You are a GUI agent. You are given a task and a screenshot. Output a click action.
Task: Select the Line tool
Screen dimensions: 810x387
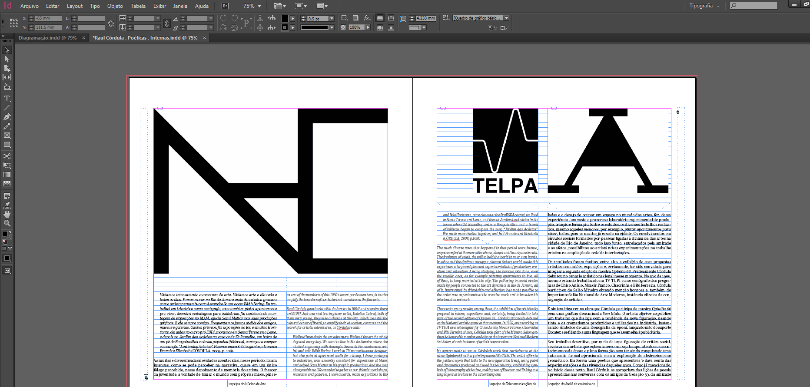(7, 108)
